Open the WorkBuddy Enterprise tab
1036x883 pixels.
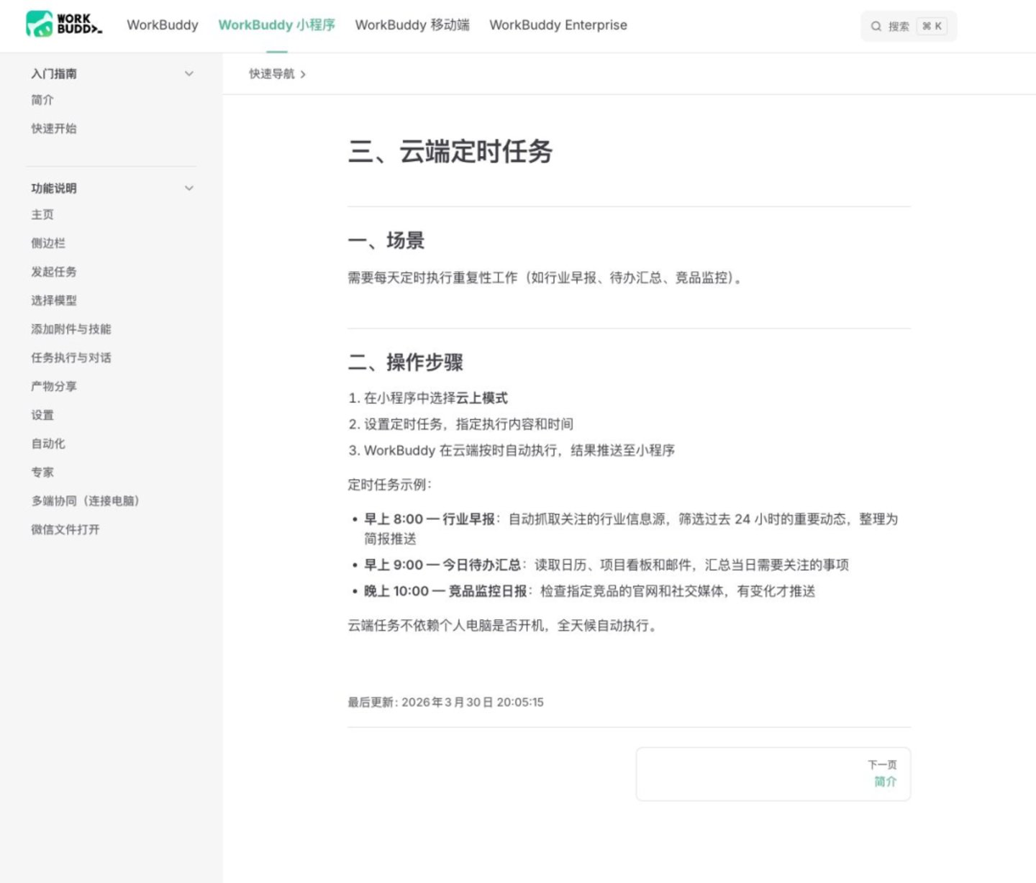pyautogui.click(x=558, y=25)
